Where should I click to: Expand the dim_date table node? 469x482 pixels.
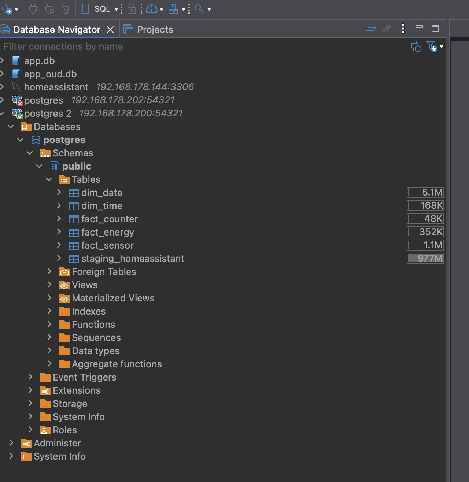[59, 192]
